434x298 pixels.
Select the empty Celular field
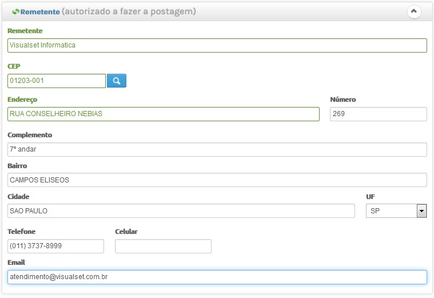coord(164,246)
